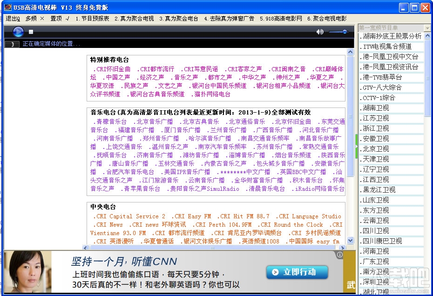Click the app icon in title bar
Viewport: 433px width, 296px height.
(x=8, y=7)
